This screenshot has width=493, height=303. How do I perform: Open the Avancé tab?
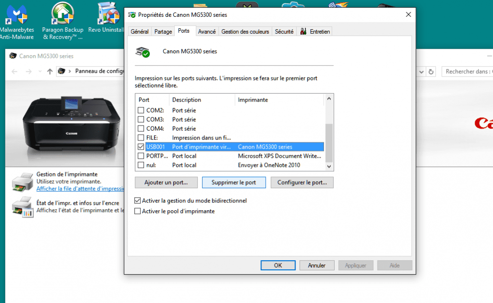207,31
